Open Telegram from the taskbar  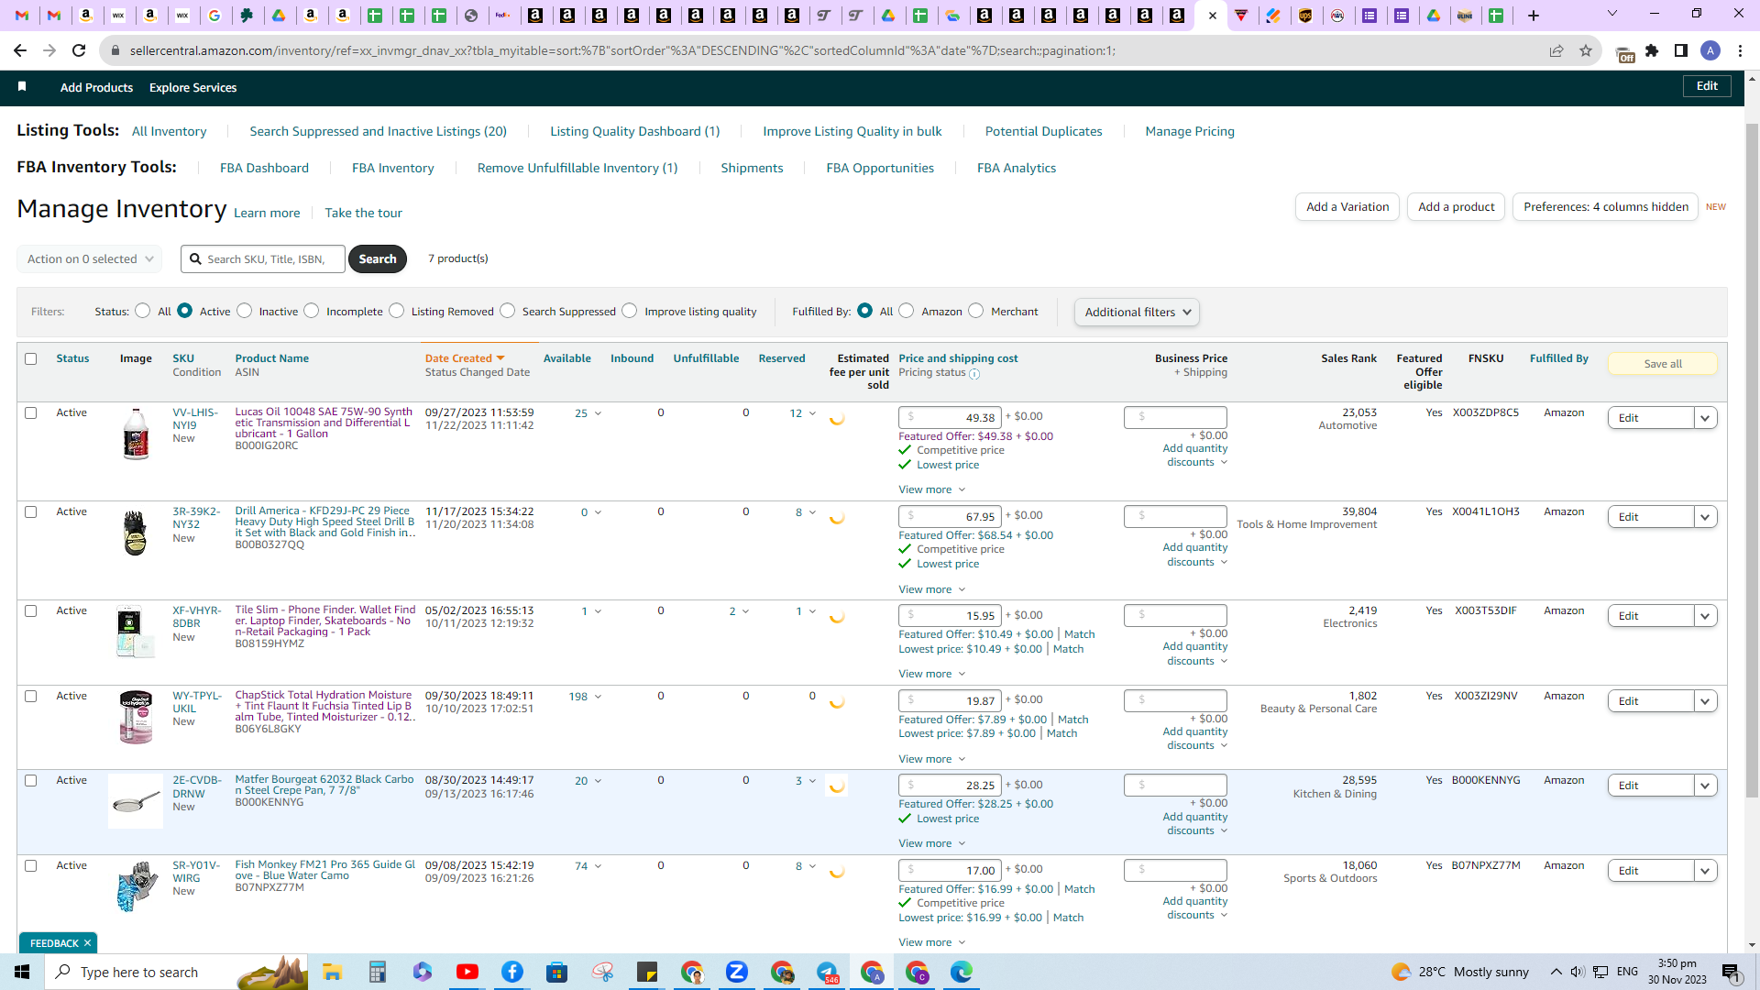click(x=826, y=972)
